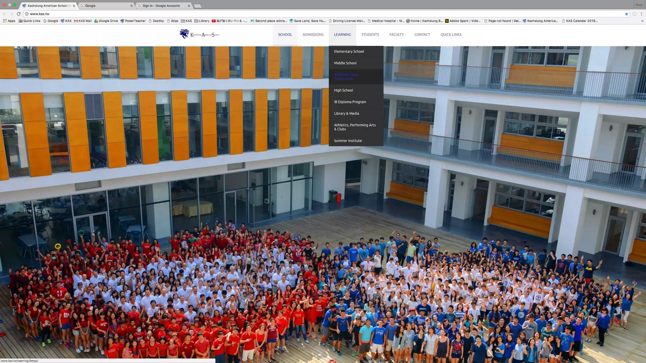Viewport: 646px width, 363px height.
Task: Click the Adobe Spark bookmark icon
Action: click(x=447, y=21)
